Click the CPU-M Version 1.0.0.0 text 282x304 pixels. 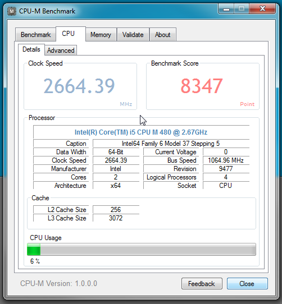(x=58, y=284)
